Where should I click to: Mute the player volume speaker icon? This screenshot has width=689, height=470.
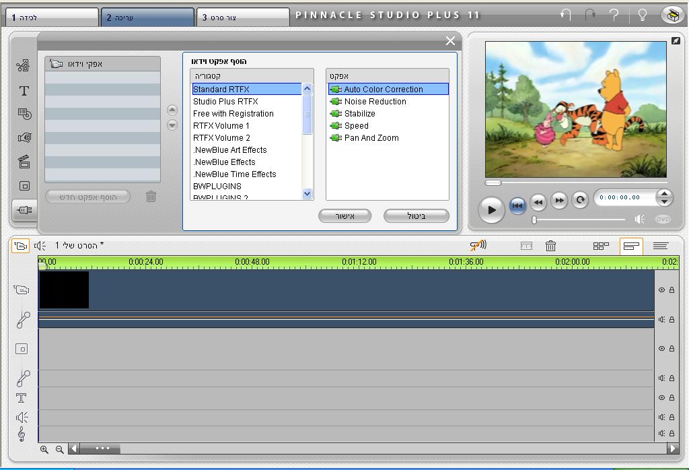point(640,219)
